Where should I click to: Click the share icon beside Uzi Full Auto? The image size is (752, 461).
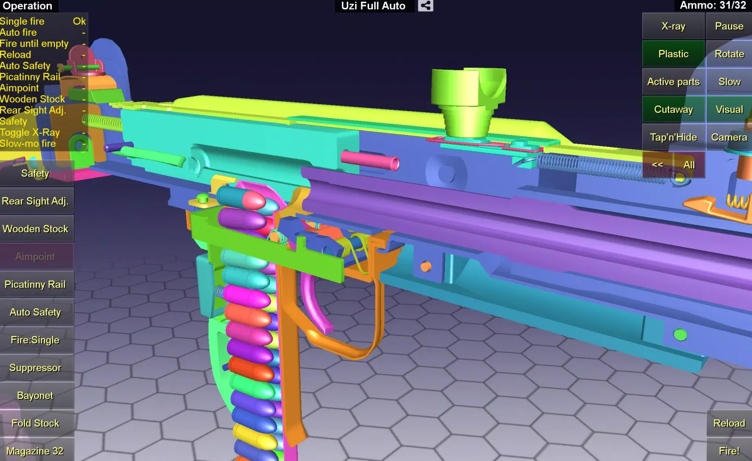425,6
